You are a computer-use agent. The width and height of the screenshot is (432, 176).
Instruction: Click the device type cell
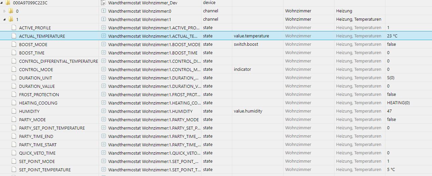pos(209,2)
